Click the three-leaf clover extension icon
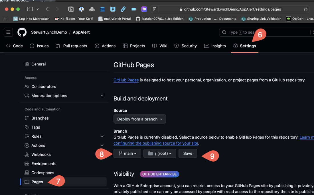This screenshot has width=314, height=195. 92,9
